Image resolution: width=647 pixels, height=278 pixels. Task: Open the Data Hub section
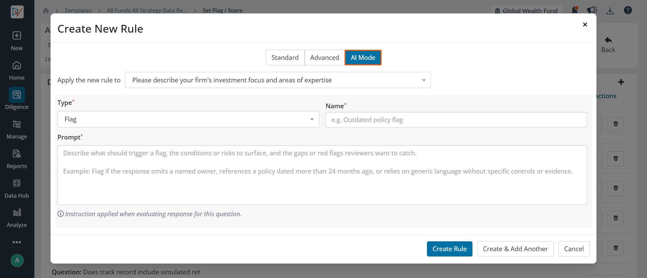click(x=17, y=189)
